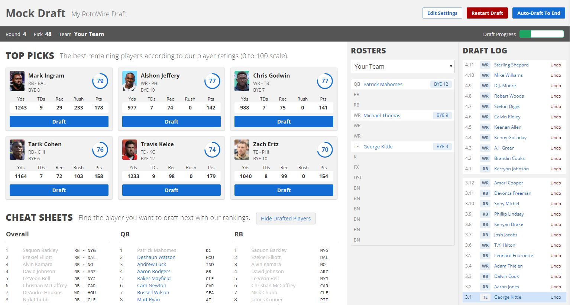Click the WR tag next to D.J. Moore
Screen dimensions: 570x305
pyautogui.click(x=485, y=86)
